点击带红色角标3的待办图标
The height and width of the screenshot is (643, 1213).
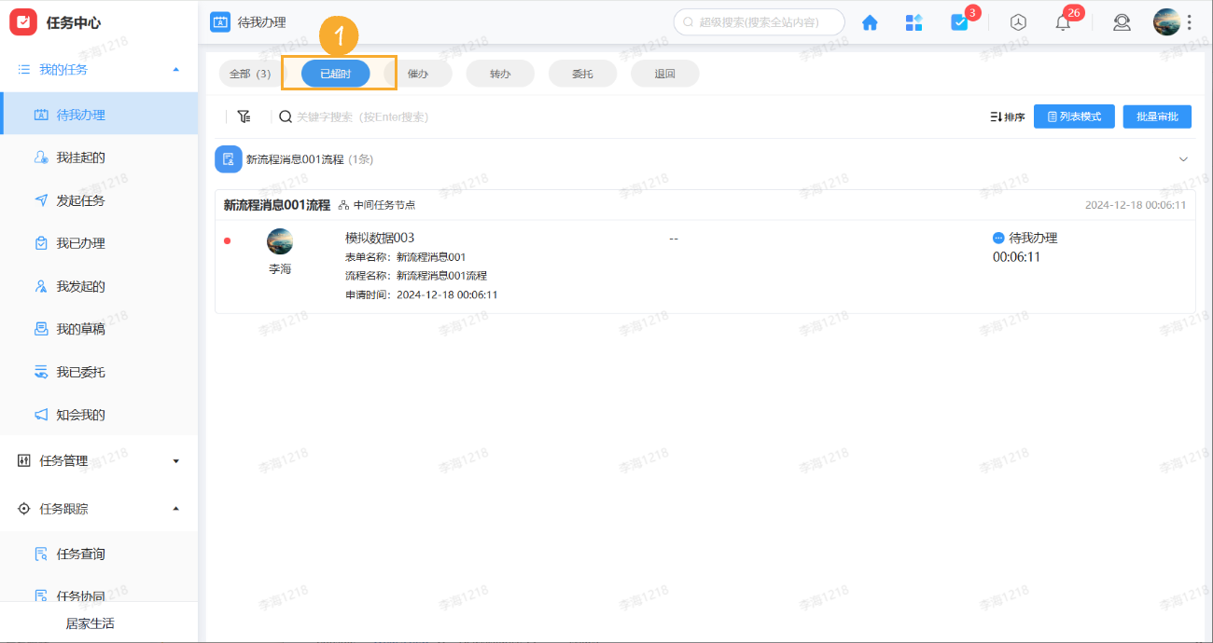[960, 22]
